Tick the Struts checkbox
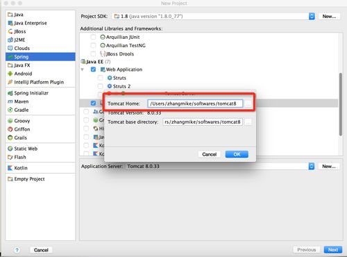The image size is (347, 257). [x=100, y=78]
